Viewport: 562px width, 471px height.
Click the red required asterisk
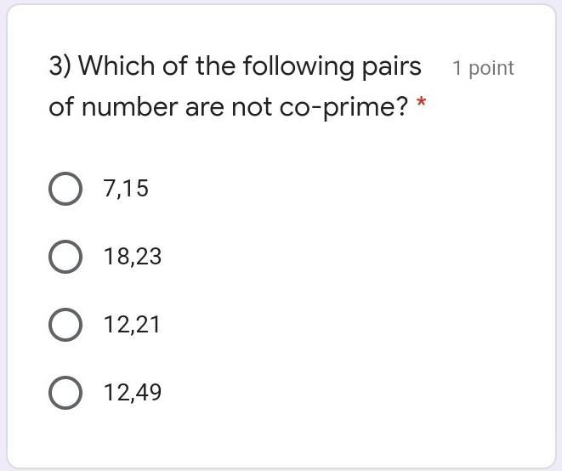(x=421, y=105)
